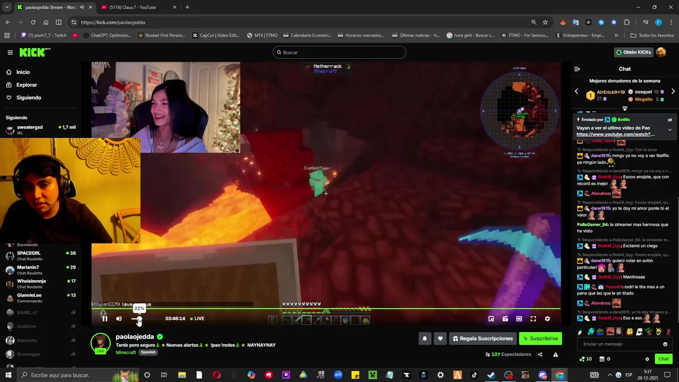The image size is (679, 382).
Task: Click the Spanish language tag
Action: coord(148,352)
